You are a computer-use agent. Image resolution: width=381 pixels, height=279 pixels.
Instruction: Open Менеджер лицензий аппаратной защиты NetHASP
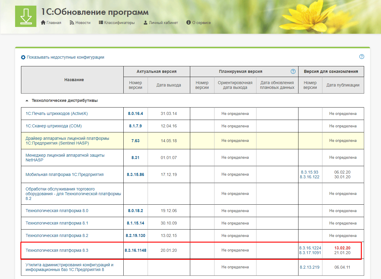[x=65, y=158]
